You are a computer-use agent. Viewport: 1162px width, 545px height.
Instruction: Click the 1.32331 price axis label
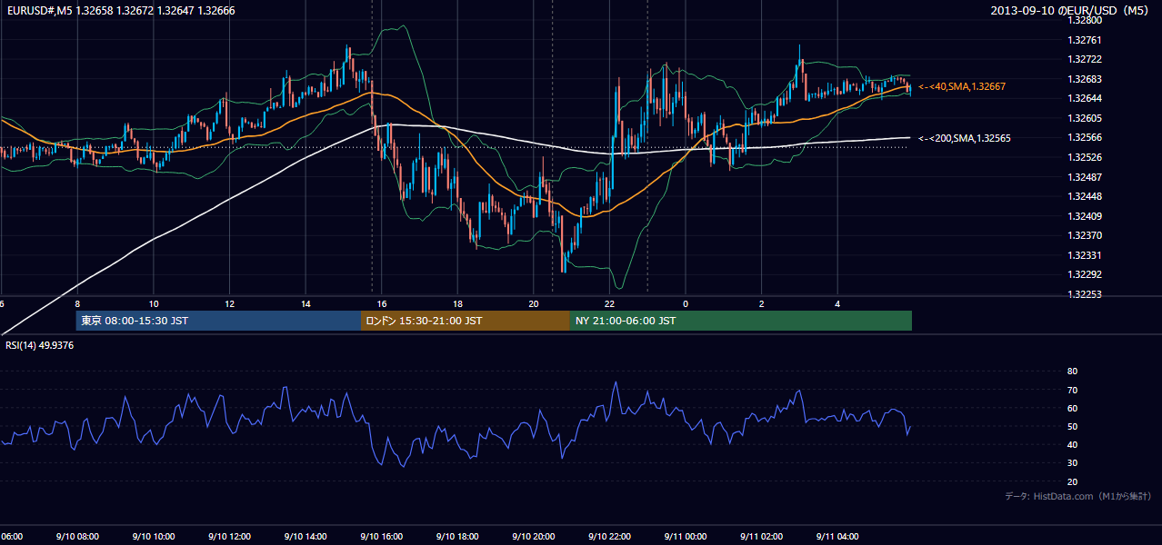1084,255
